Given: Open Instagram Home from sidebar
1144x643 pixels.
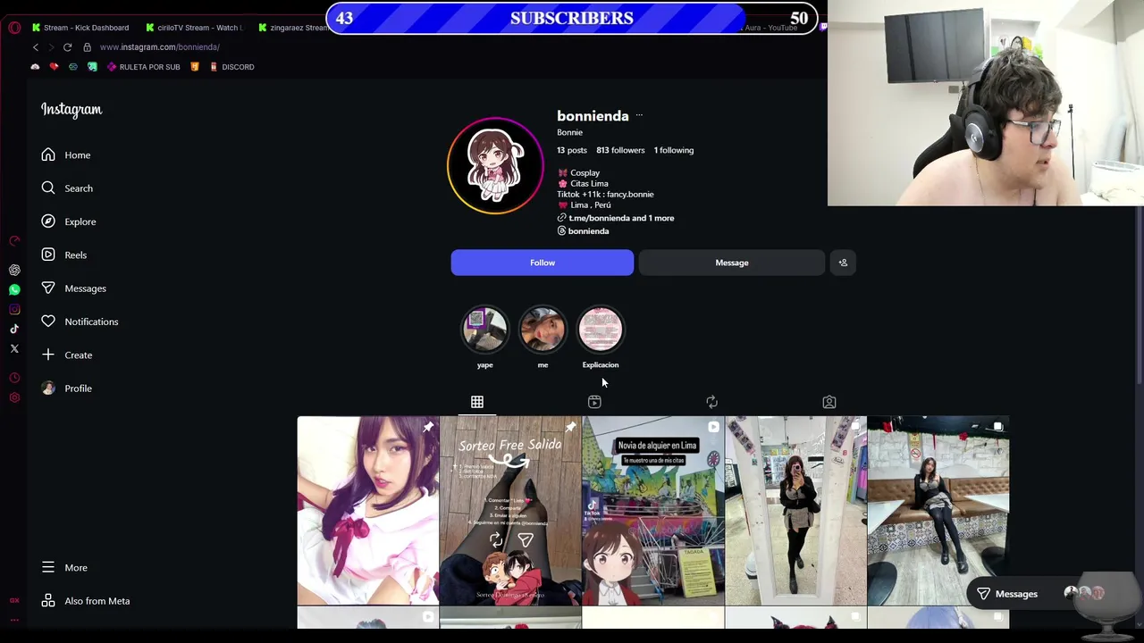Looking at the screenshot, I should (65, 155).
